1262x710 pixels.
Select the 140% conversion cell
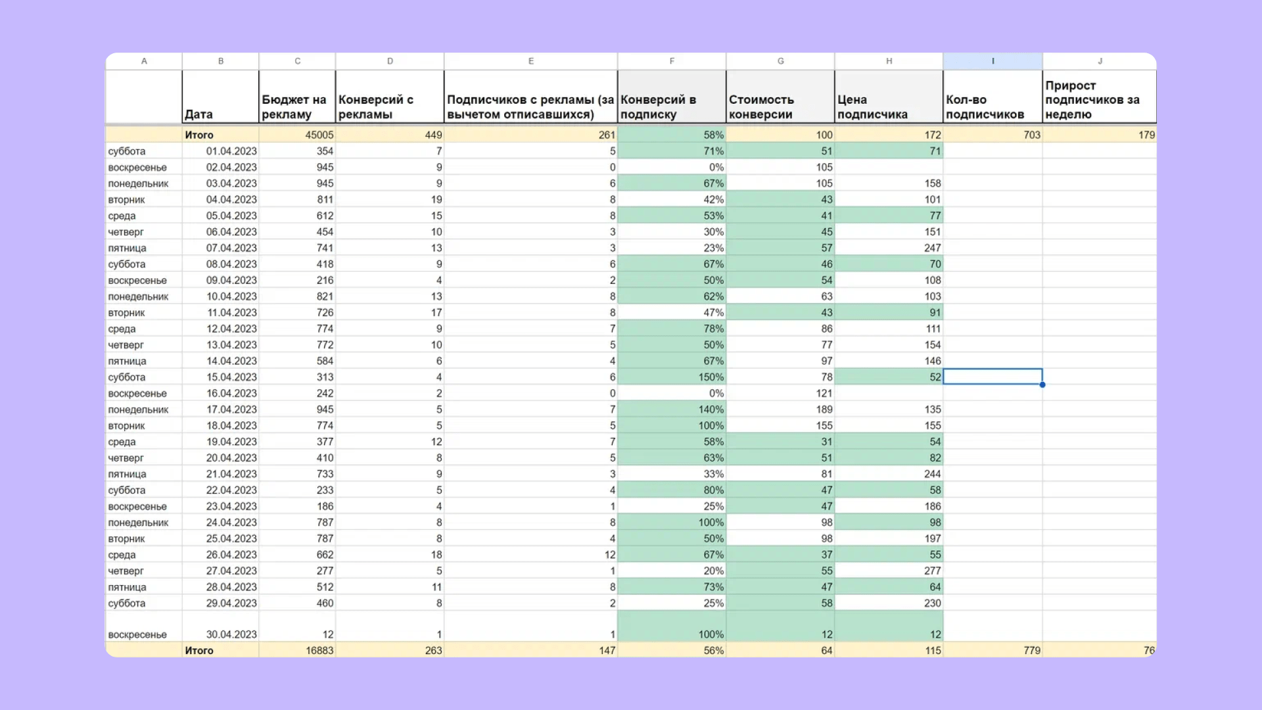coord(672,410)
